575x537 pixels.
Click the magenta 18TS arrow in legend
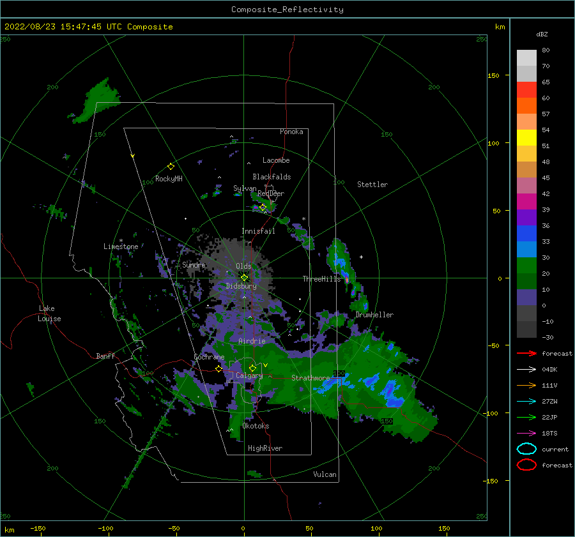click(526, 434)
